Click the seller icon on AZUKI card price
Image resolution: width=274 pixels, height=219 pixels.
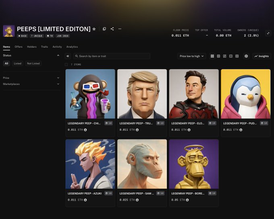[85, 200]
